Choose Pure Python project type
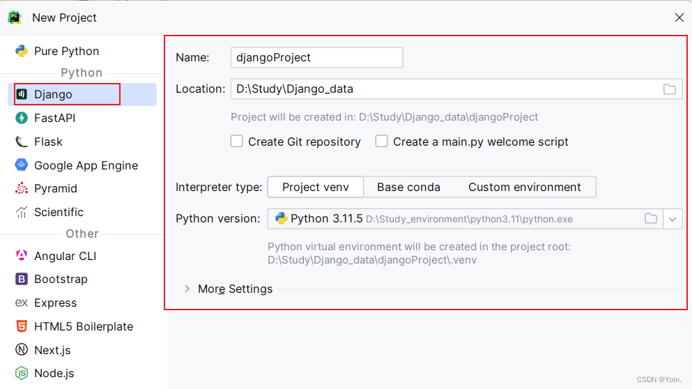This screenshot has height=389, width=692. pos(67,51)
